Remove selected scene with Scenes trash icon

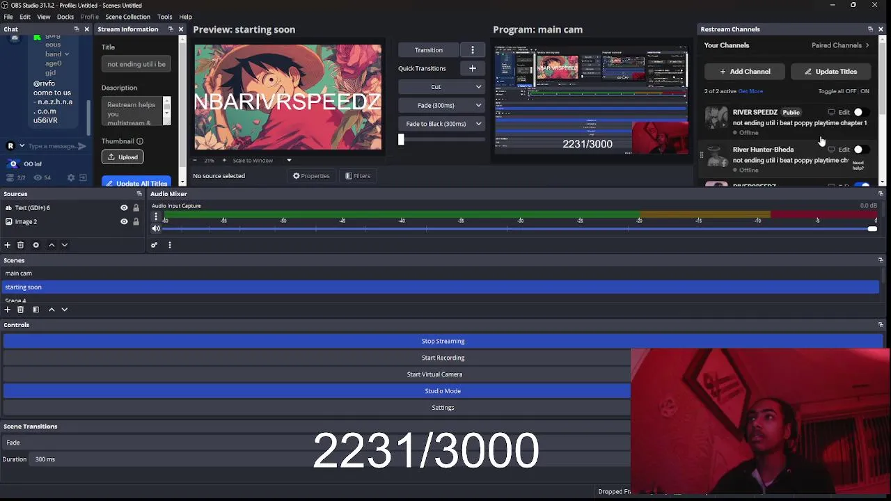tap(20, 310)
